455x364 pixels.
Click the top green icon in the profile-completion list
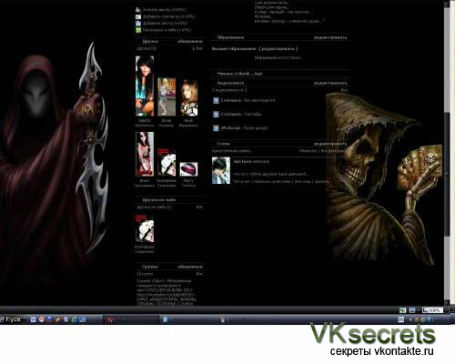coord(138,10)
